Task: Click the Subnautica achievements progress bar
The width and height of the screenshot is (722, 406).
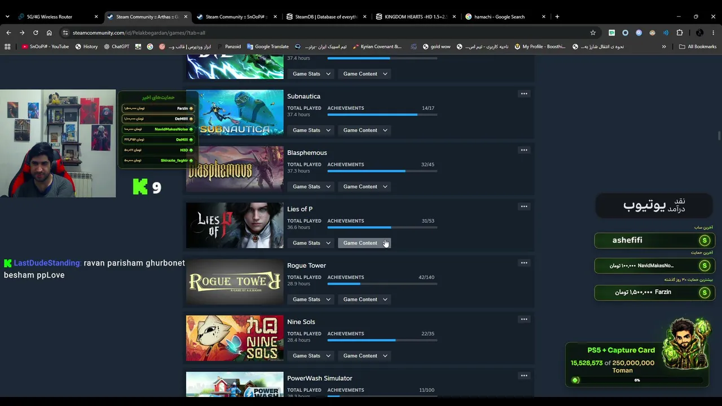Action: point(382,114)
